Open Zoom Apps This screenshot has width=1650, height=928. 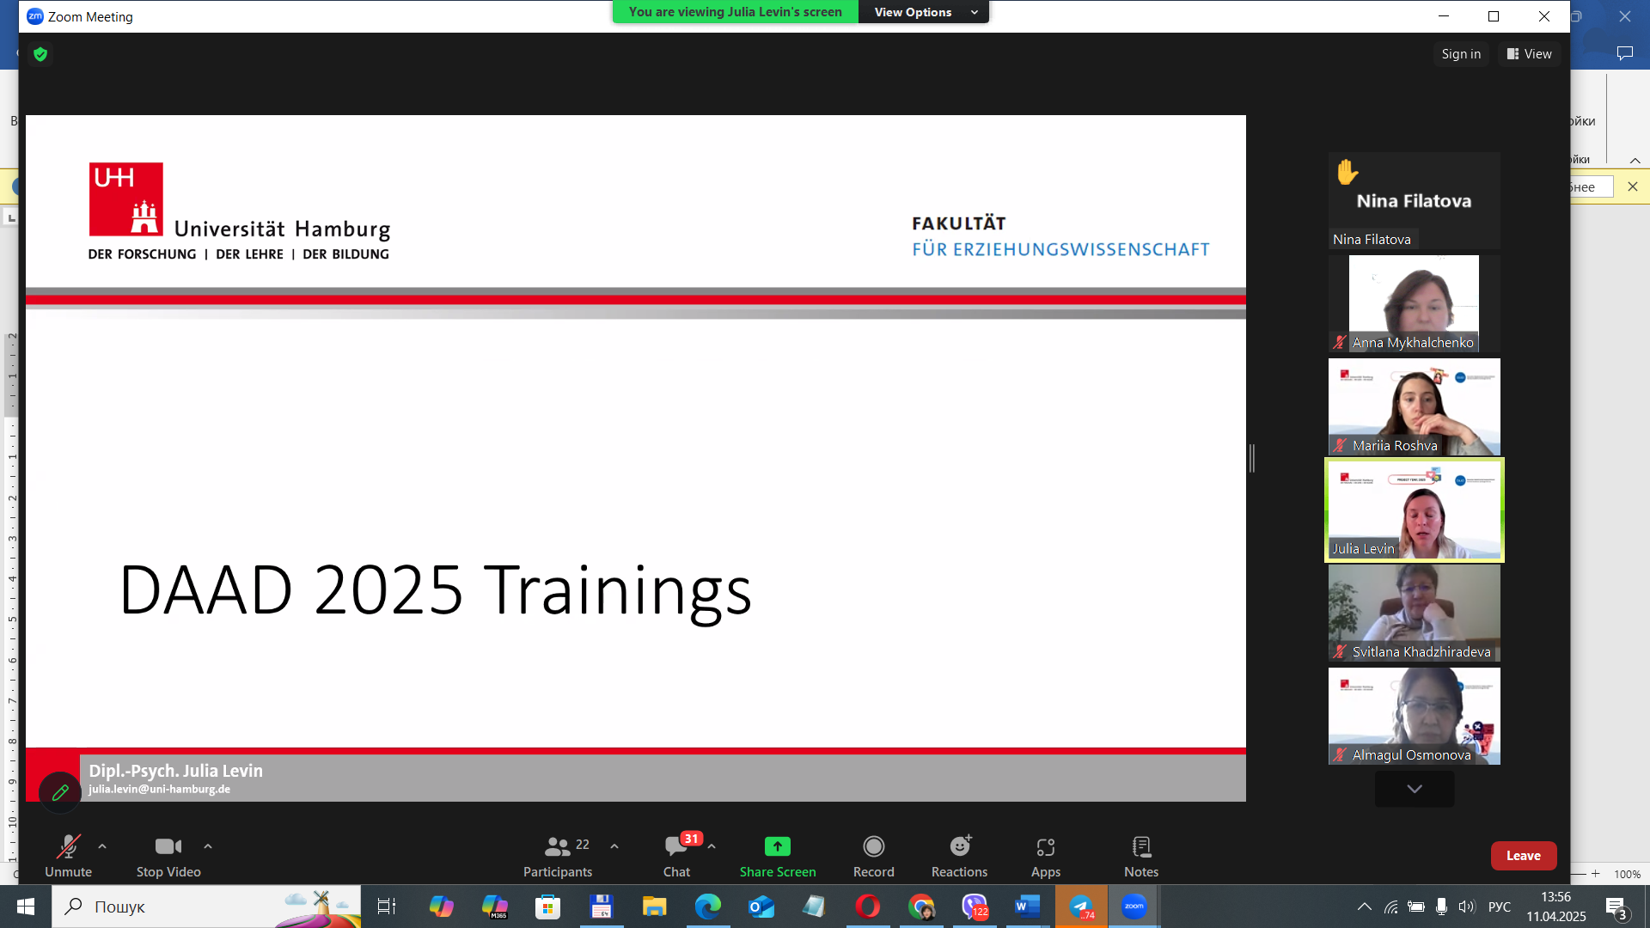tap(1046, 856)
